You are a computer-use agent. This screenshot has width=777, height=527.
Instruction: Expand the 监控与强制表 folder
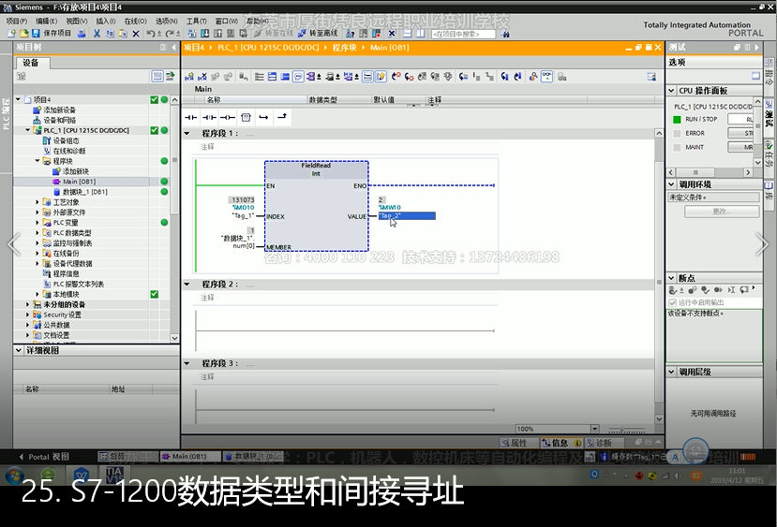point(37,243)
